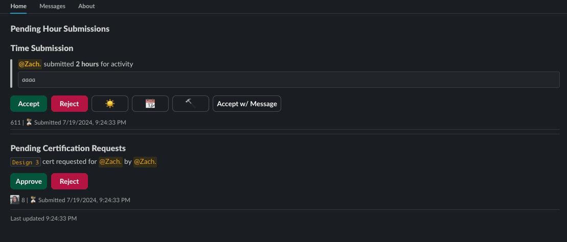Click the Last updated timestamp text

coord(43,219)
